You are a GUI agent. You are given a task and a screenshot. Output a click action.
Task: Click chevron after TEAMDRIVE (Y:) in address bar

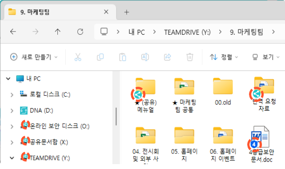(x=220, y=32)
